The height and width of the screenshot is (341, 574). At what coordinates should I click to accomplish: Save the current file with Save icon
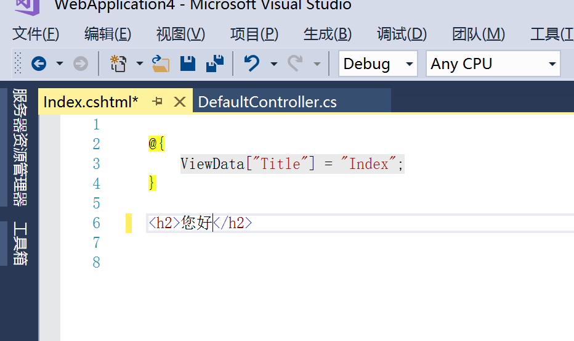[x=187, y=64]
